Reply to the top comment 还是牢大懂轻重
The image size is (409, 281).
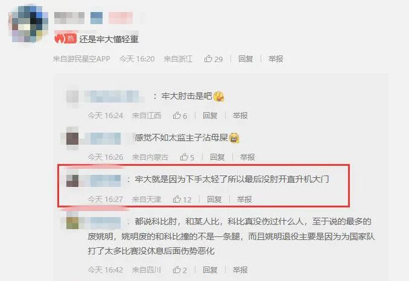246,59
